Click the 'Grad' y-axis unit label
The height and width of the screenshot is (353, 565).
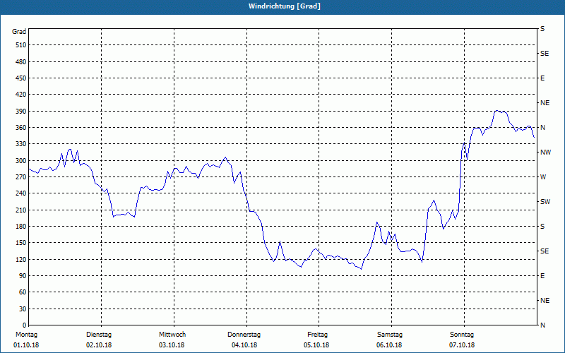click(19, 32)
